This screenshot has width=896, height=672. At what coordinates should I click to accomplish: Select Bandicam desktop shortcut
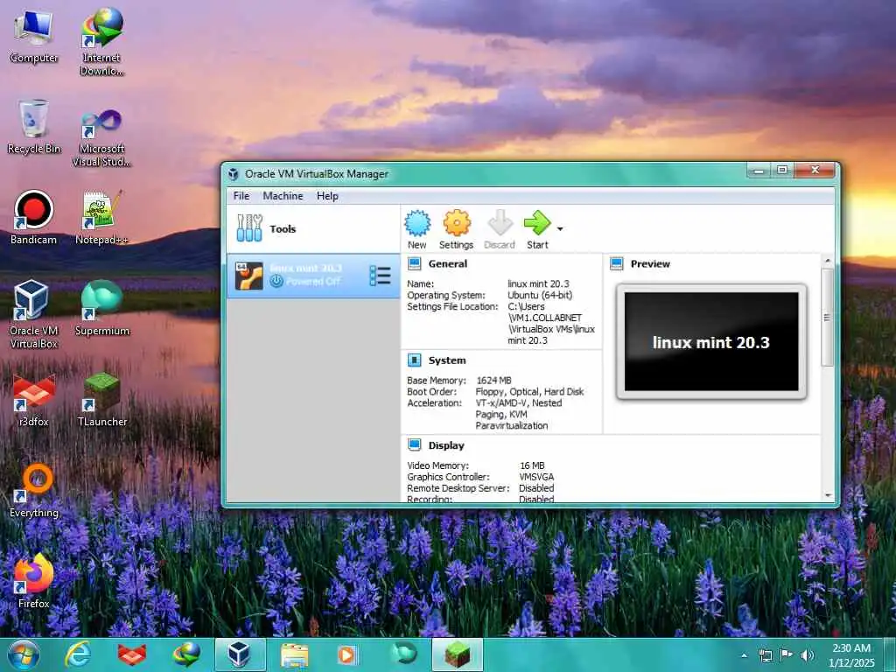(34, 218)
